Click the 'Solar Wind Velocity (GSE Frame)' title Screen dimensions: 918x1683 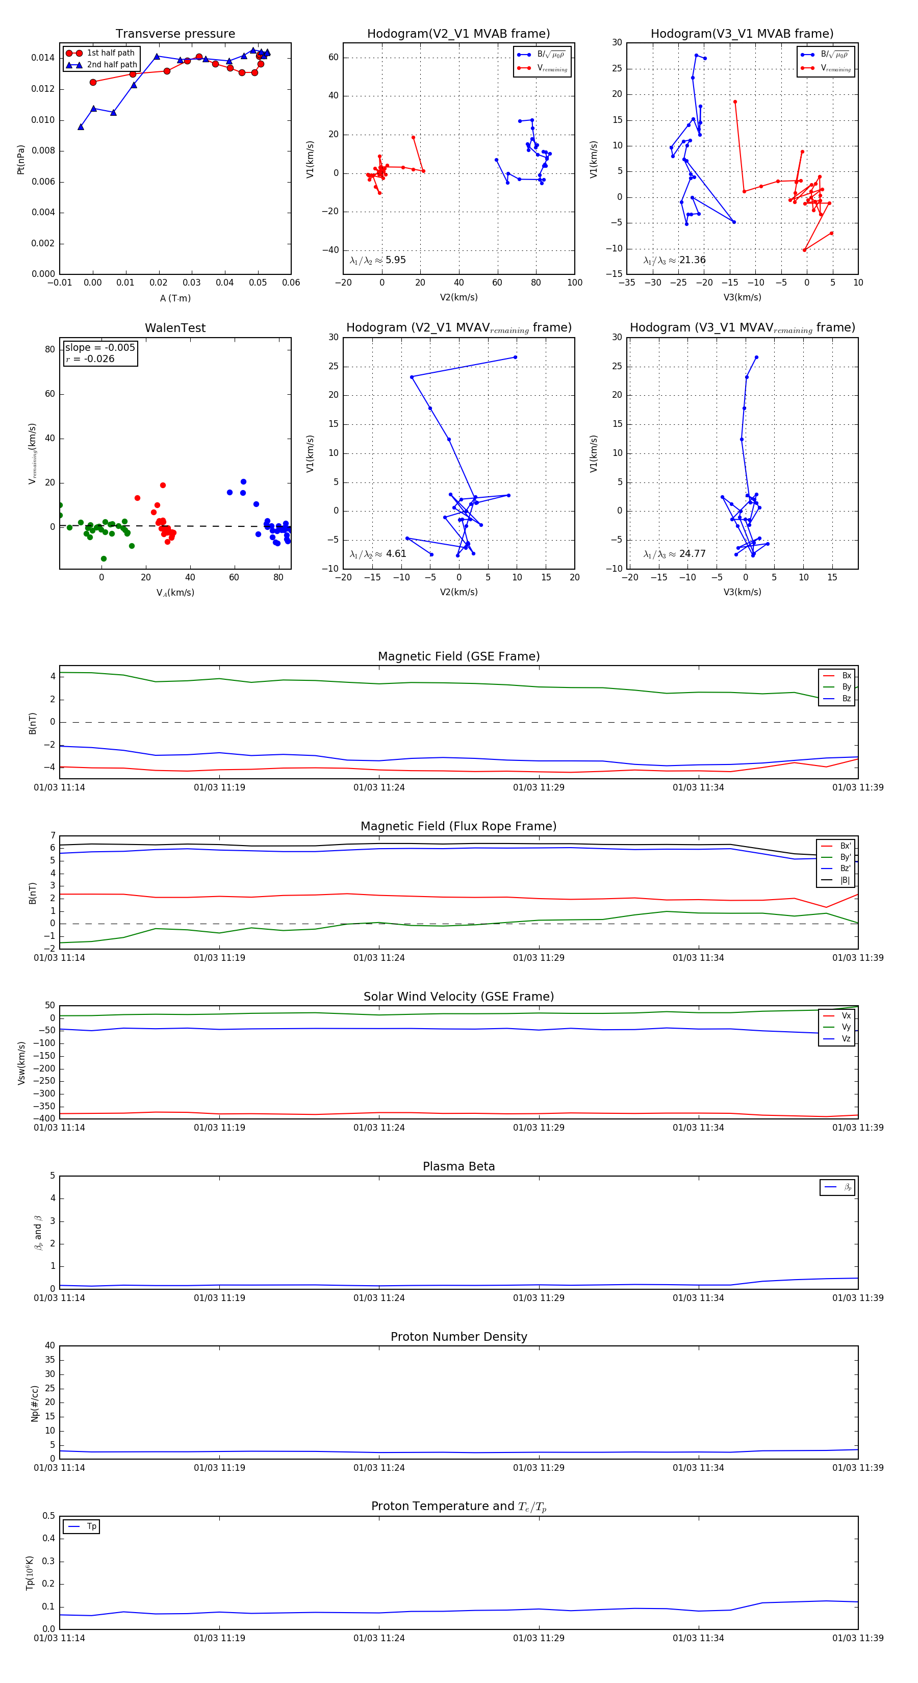458,997
